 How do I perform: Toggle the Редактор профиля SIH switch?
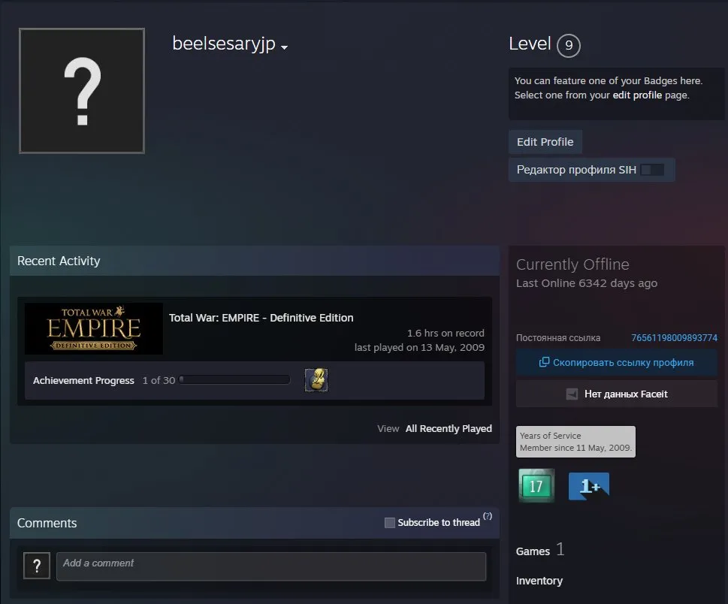click(652, 170)
